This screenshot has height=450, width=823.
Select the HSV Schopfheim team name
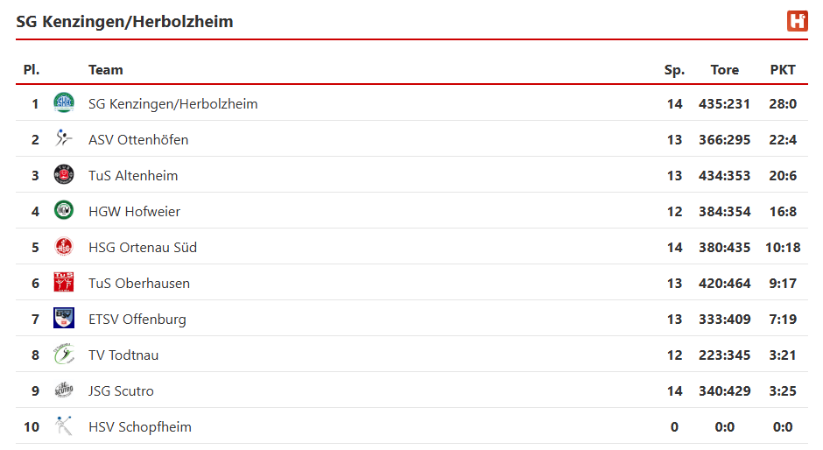point(140,426)
